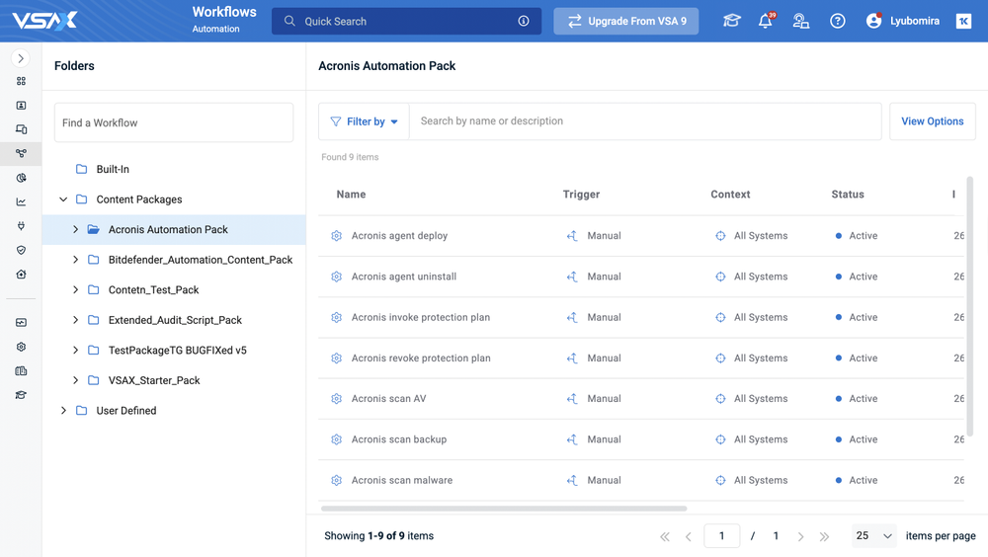This screenshot has height=557, width=988.
Task: Sort by the Name column header
Action: click(351, 195)
